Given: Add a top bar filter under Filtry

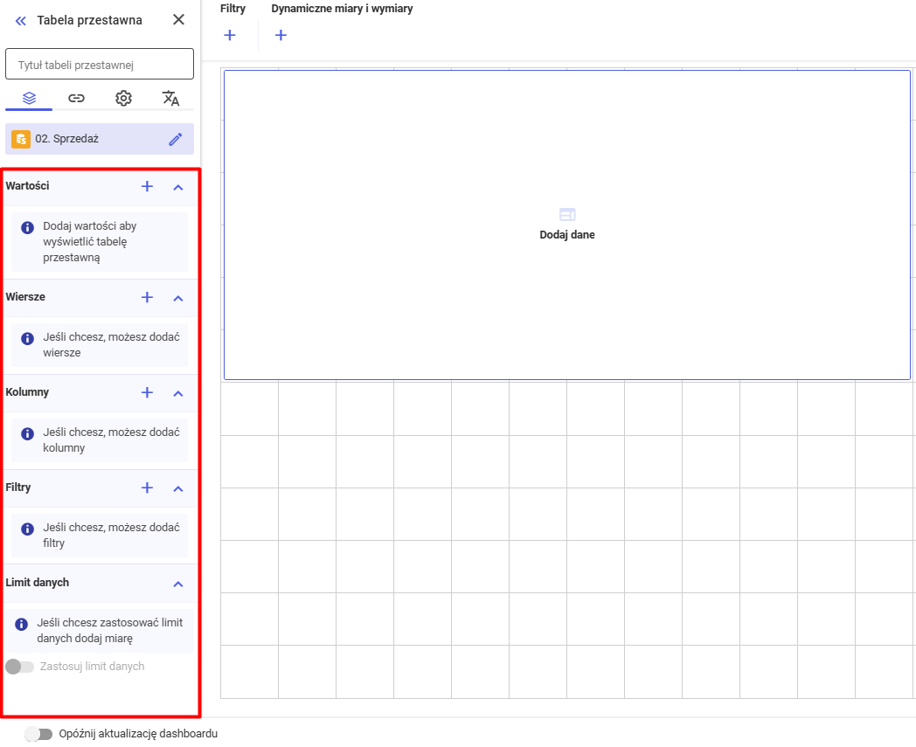Looking at the screenshot, I should (230, 35).
